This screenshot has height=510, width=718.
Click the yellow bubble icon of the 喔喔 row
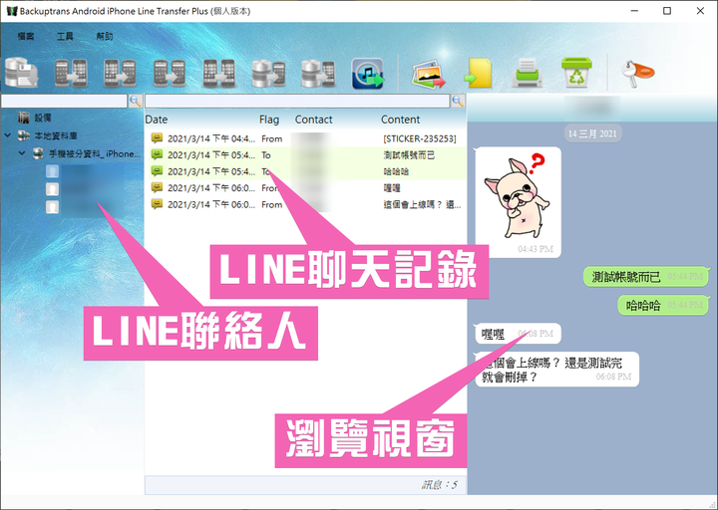pos(158,187)
